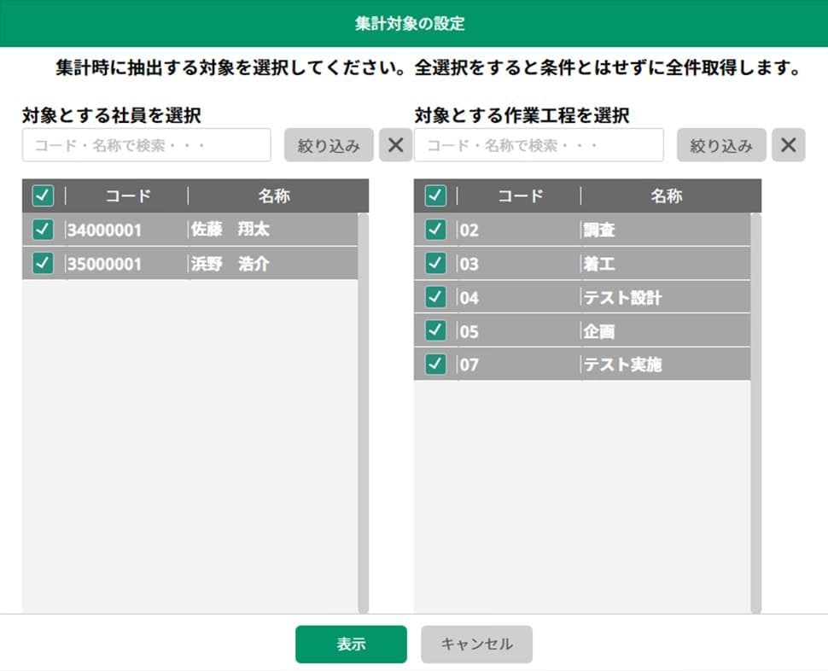Click the 名称 column header in employee table
The height and width of the screenshot is (671, 828).
pos(274,196)
